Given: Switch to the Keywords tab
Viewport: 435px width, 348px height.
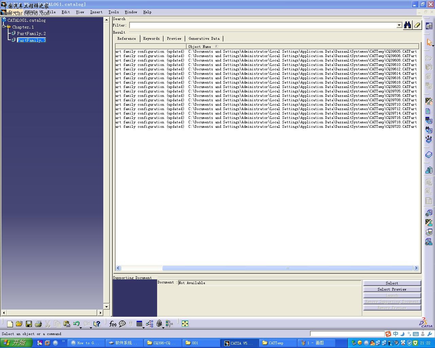Looking at the screenshot, I should click(x=151, y=39).
